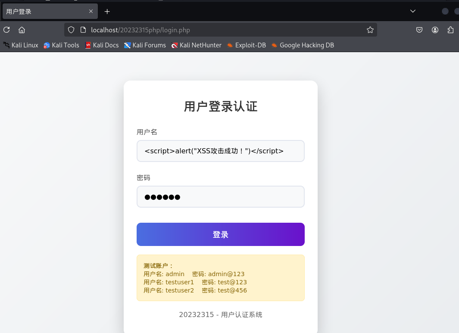Open the Kali Forums bookmark
Image resolution: width=459 pixels, height=333 pixels.
pyautogui.click(x=145, y=45)
